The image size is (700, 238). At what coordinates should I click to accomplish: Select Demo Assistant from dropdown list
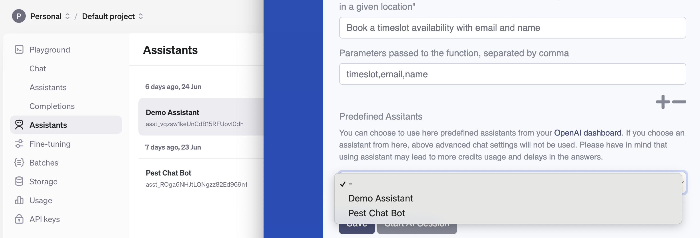[x=380, y=198]
